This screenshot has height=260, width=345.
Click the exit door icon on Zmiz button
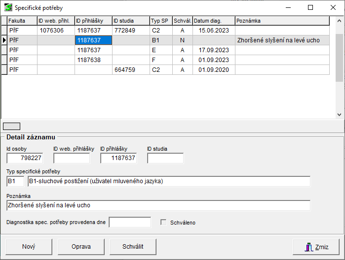[308, 247]
